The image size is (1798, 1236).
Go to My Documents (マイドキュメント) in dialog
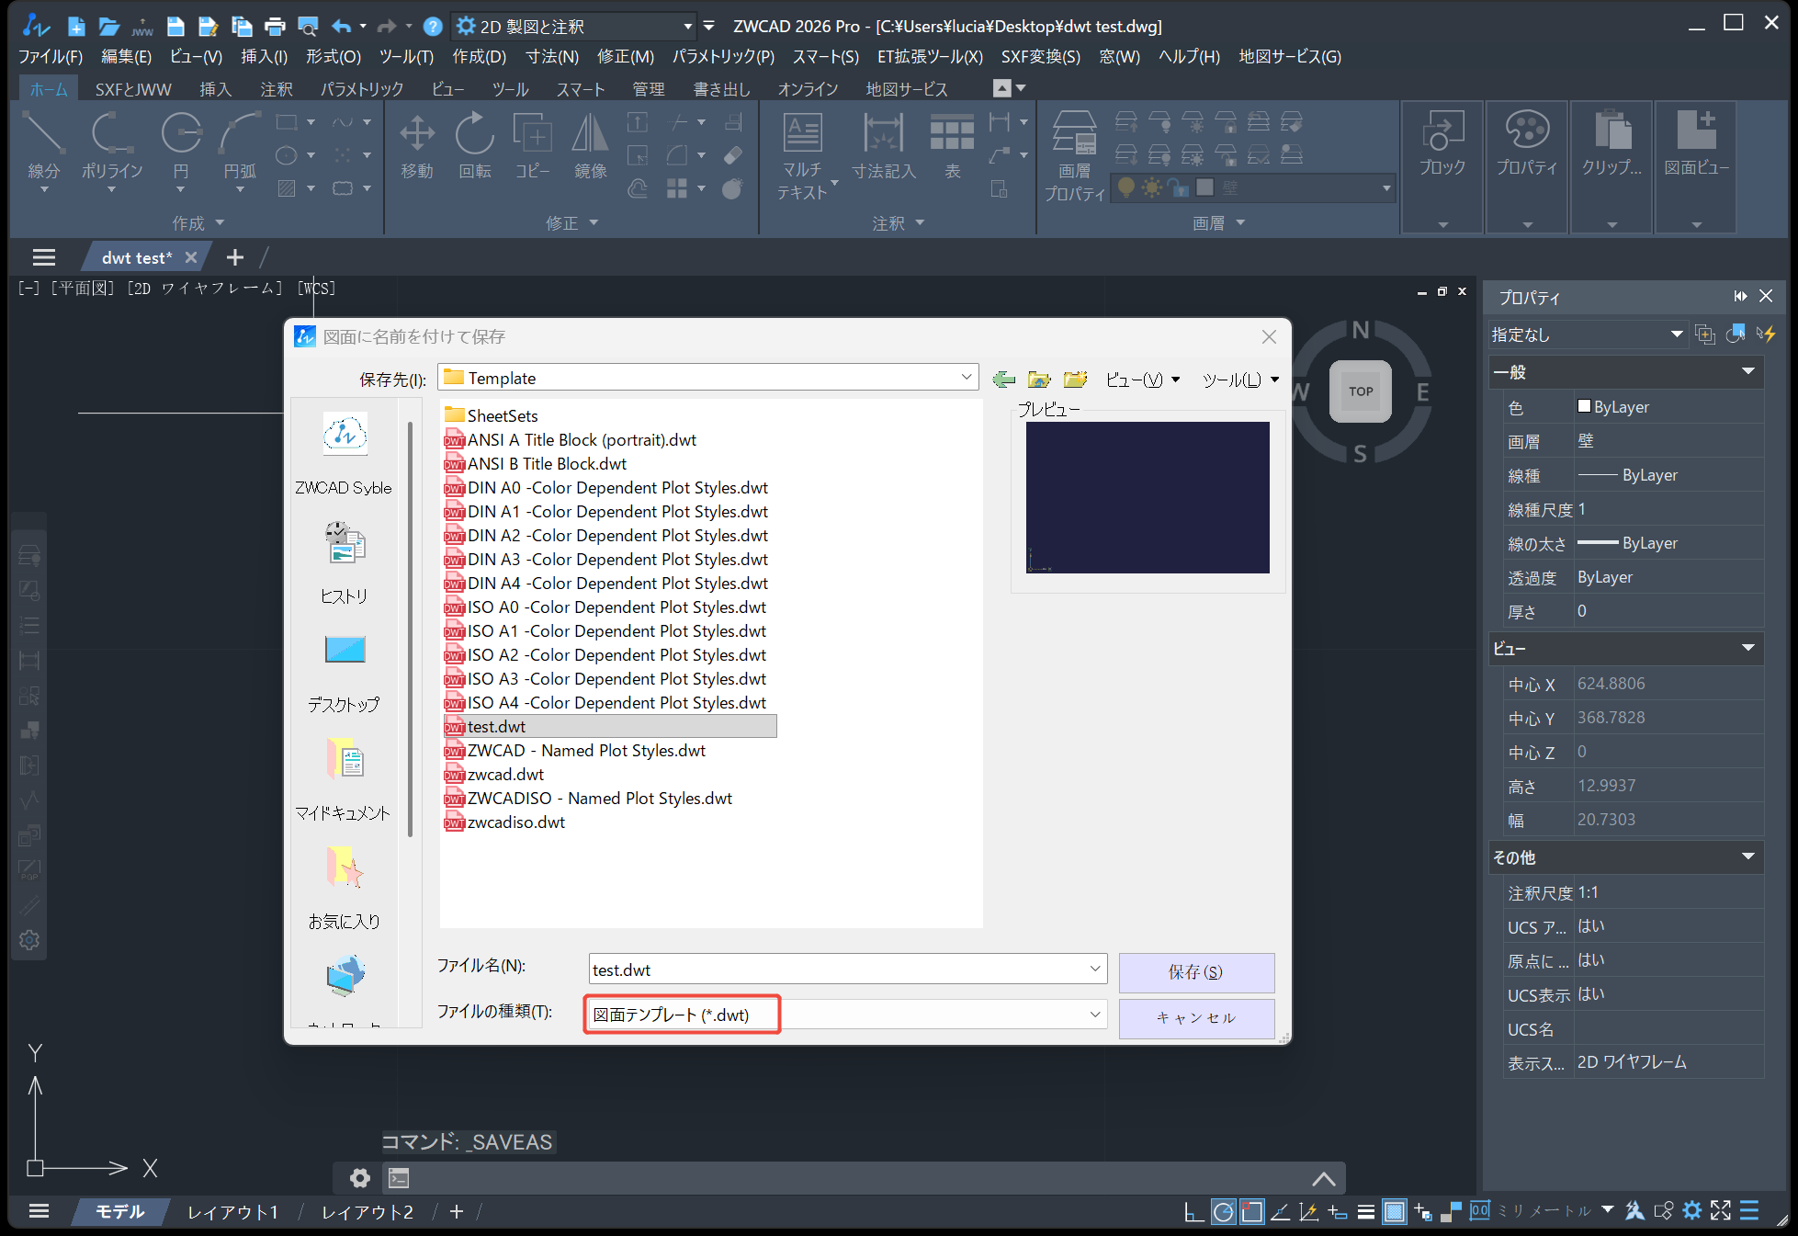pos(345,779)
